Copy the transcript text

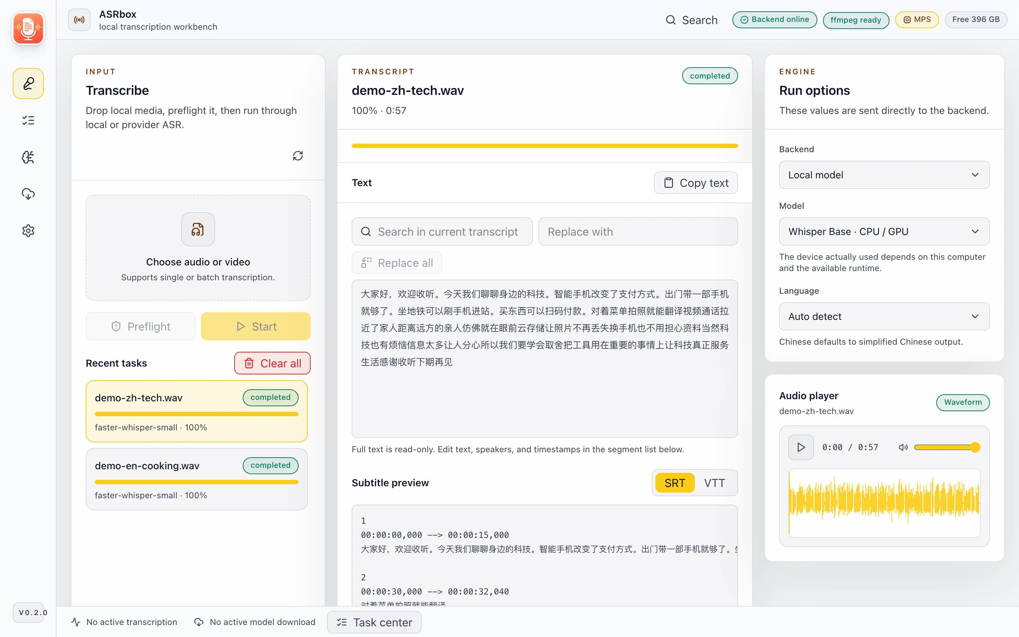pos(696,183)
